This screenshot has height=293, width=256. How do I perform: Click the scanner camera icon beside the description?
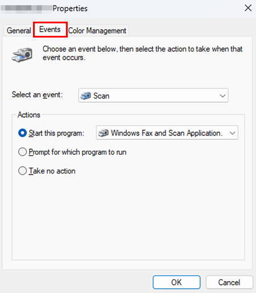22,55
